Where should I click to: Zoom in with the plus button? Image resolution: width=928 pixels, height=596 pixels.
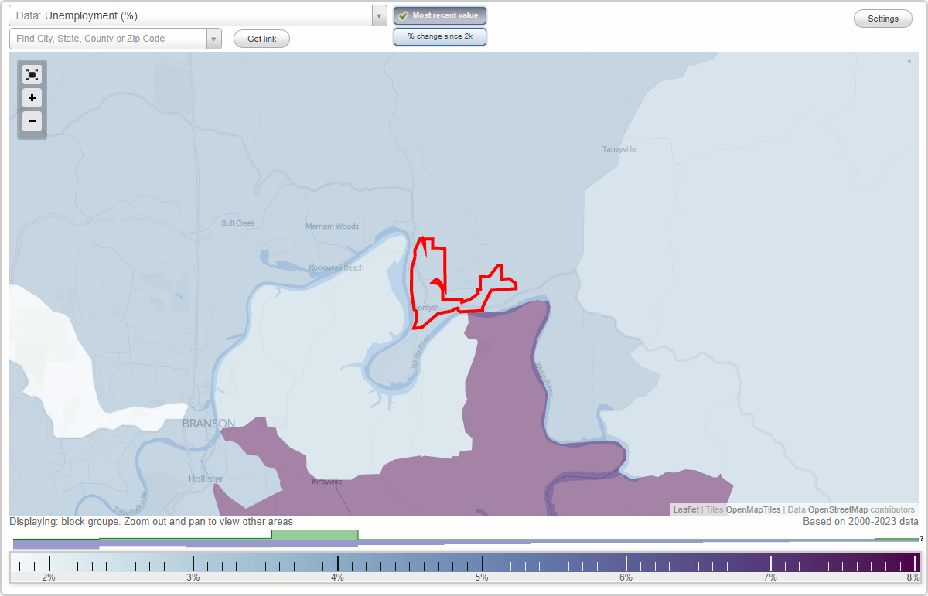32,98
